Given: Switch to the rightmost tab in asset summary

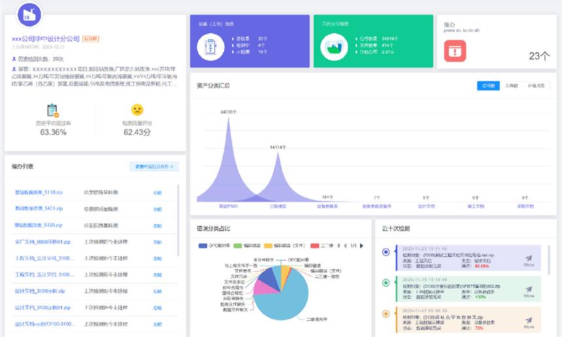Looking at the screenshot, I should (536, 85).
